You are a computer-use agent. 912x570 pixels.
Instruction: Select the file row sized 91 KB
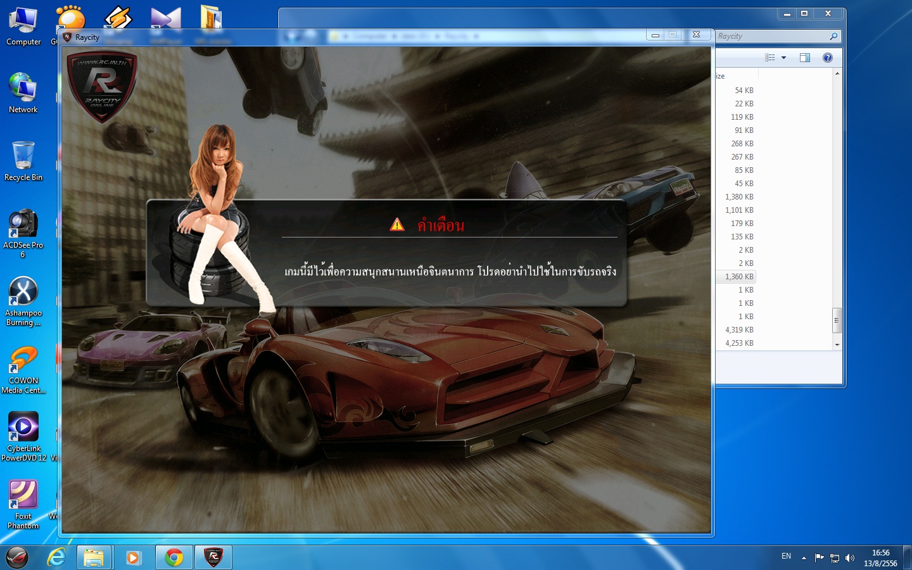coord(736,130)
